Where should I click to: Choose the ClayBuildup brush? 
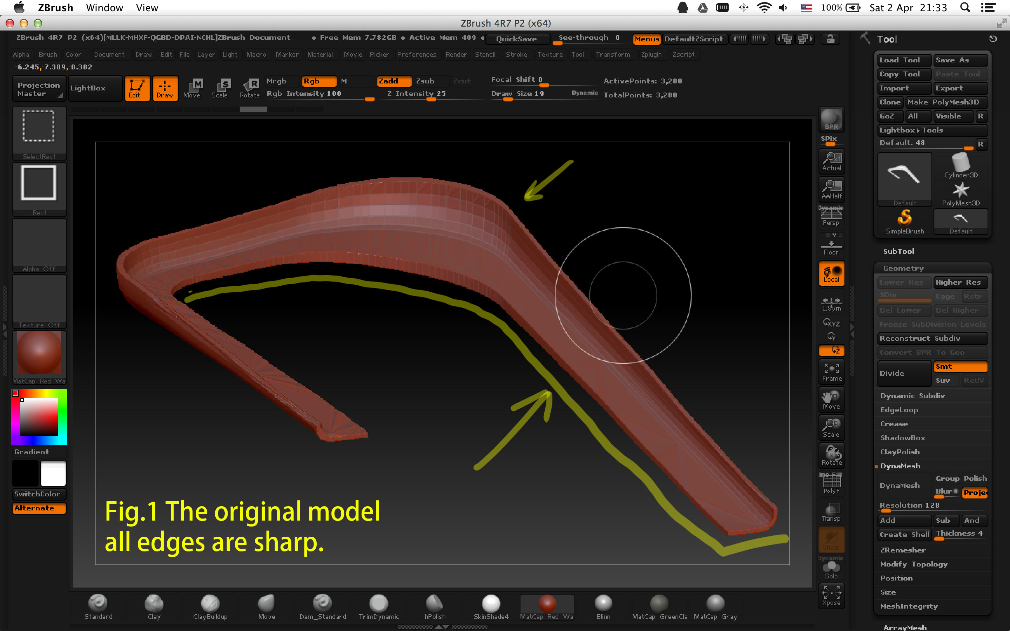[210, 607]
